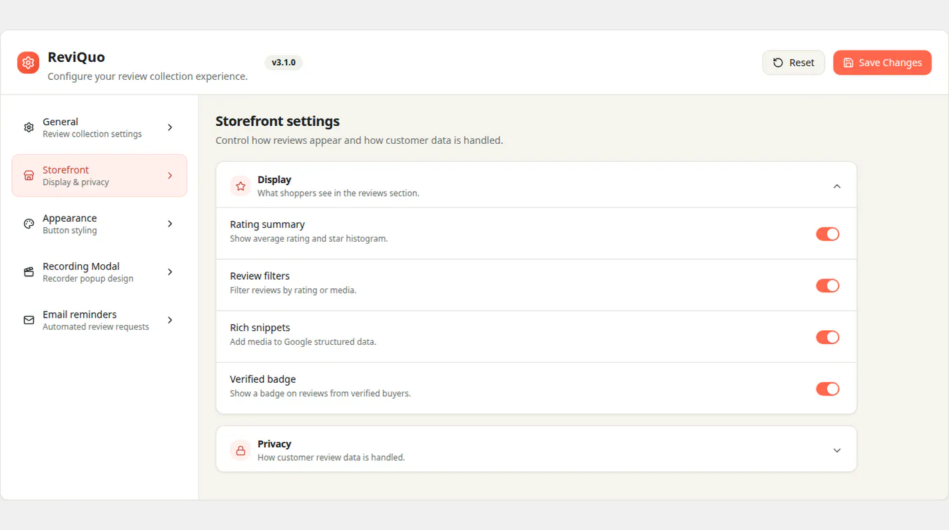Click "Configure your review collection experience." text
This screenshot has width=949, height=530.
coord(147,77)
